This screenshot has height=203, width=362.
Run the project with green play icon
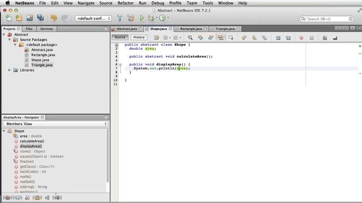point(142,18)
